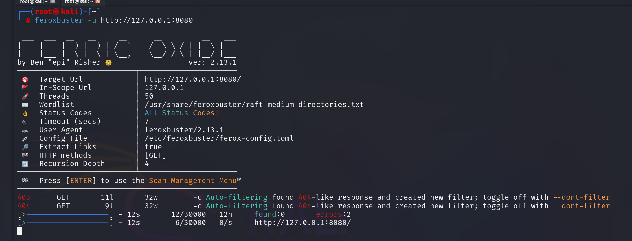Click the 'by Ben "epi" Risher' credit
The width and height of the screenshot is (632, 241).
[x=59, y=62]
